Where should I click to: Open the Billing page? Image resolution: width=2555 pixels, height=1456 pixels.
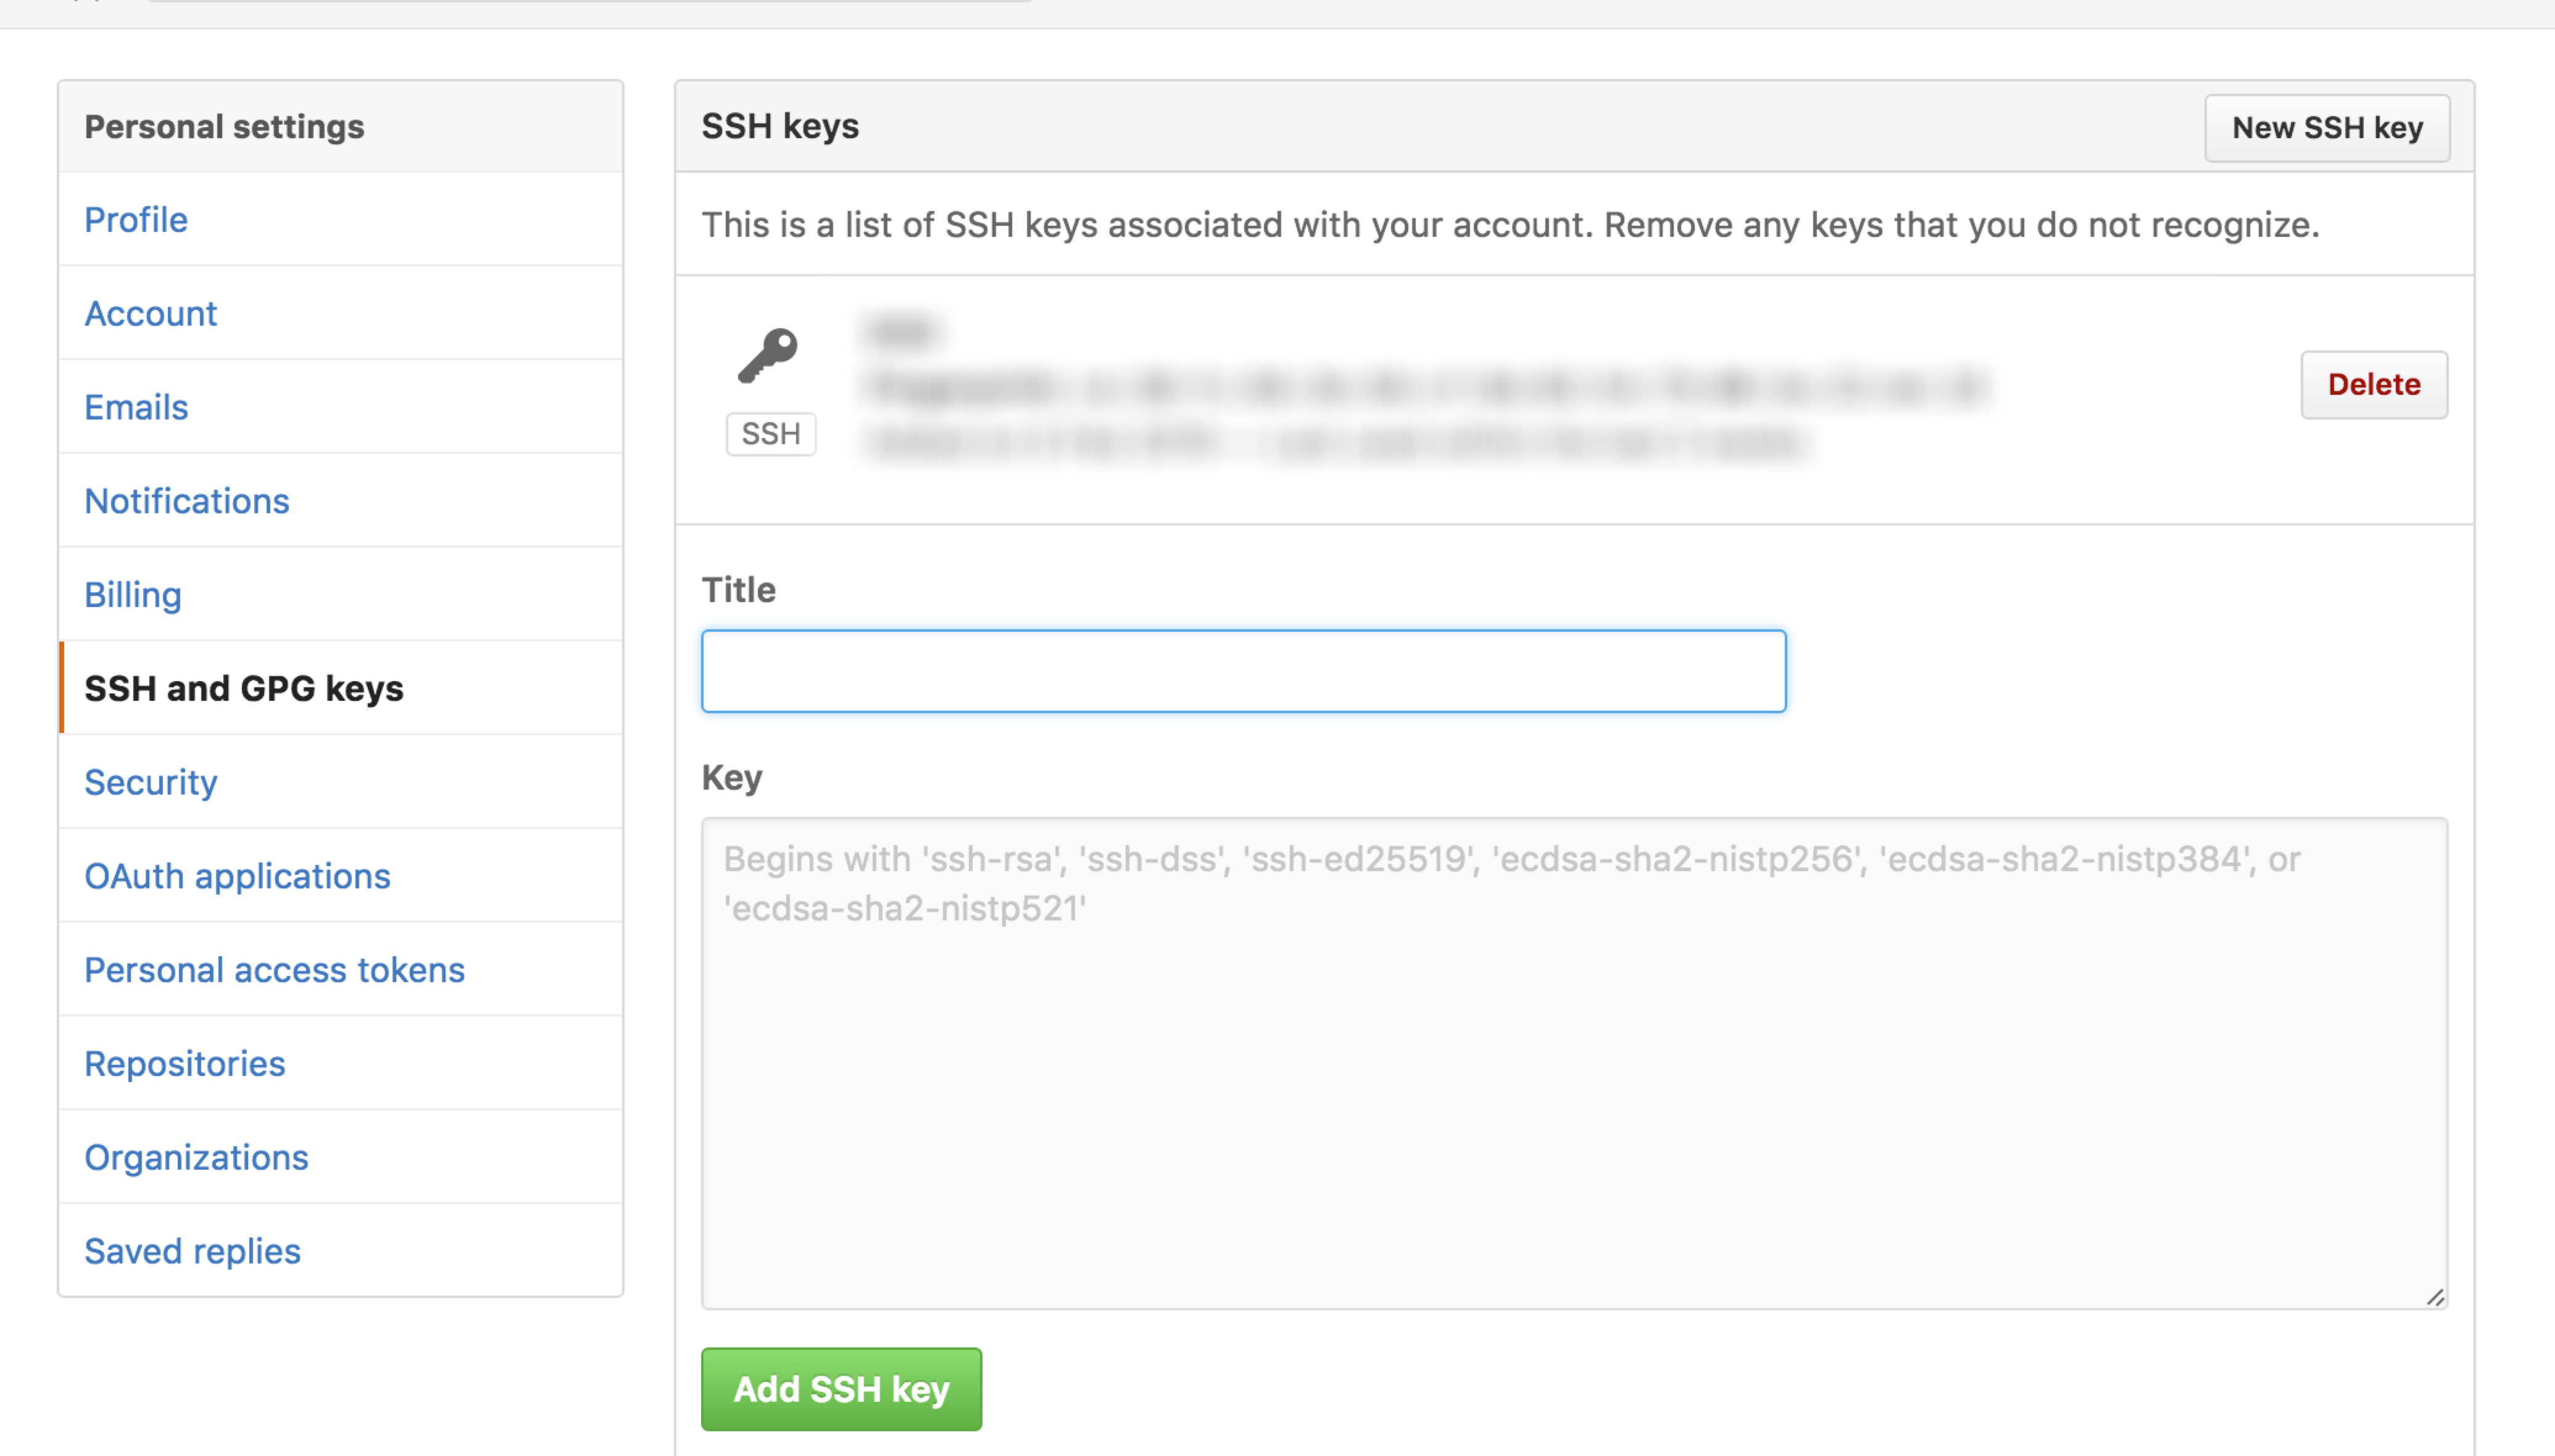[133, 595]
